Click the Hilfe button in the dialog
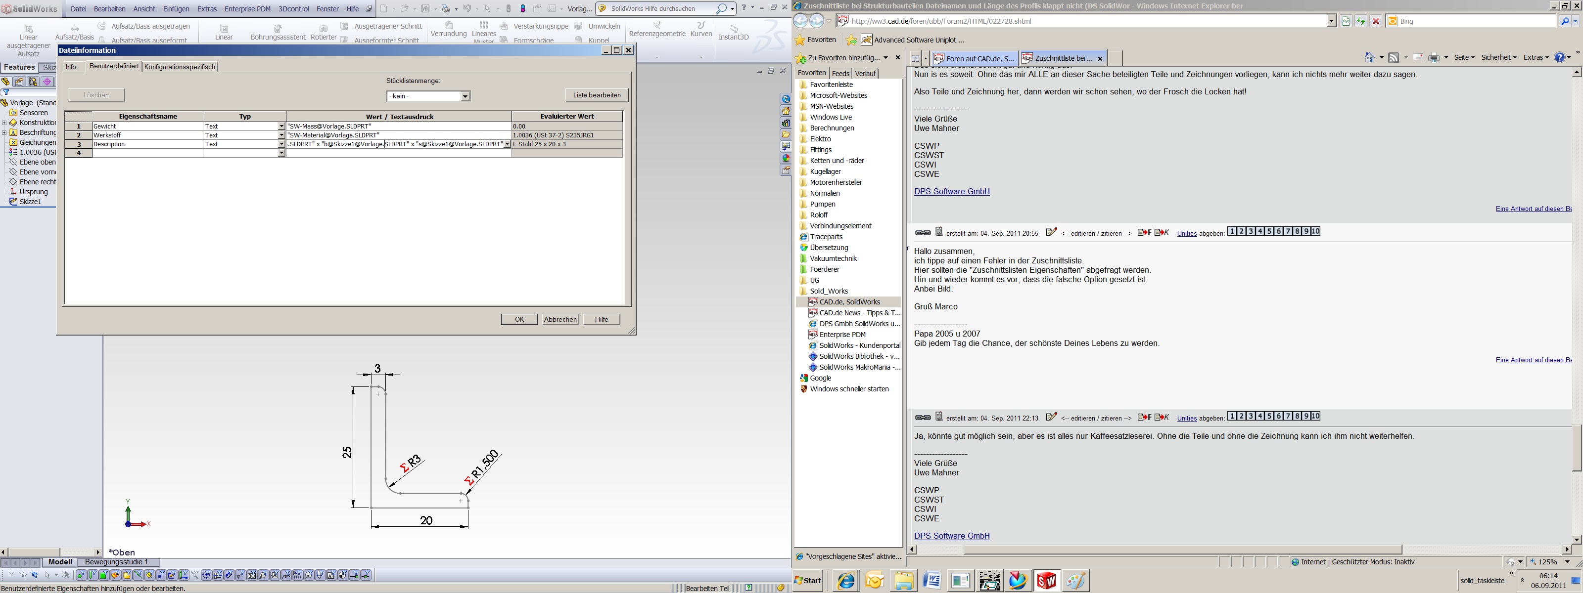 click(x=602, y=319)
